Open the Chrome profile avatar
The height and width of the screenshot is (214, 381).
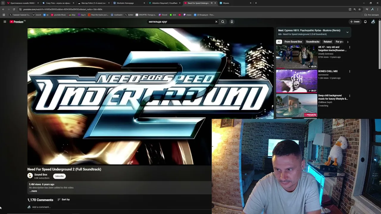[372, 9]
